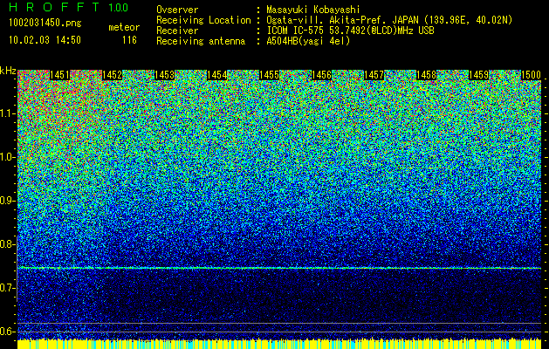Click the 1453 time marker
Viewport: 549px width, 349px height.
165,75
